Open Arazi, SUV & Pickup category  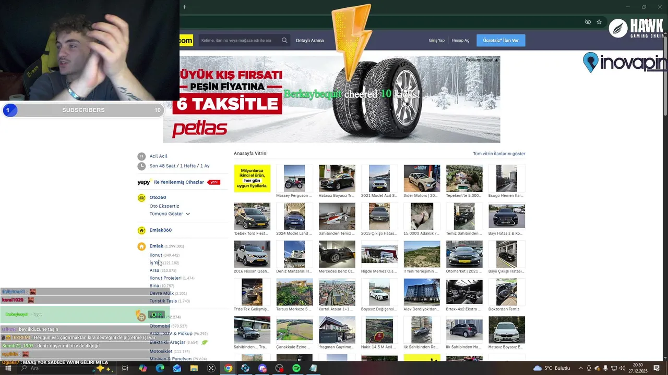coord(171,334)
